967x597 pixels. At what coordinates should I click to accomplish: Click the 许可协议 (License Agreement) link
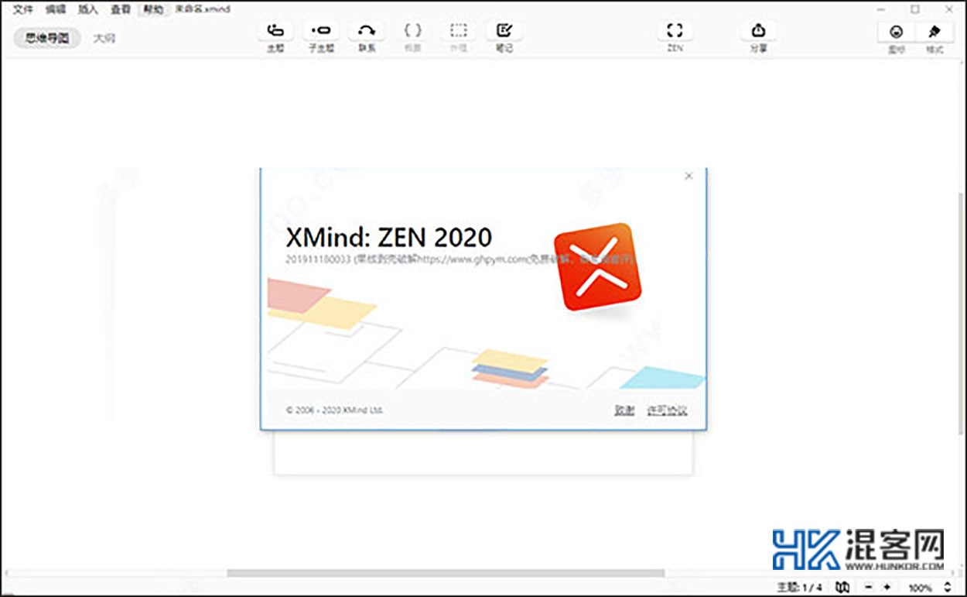point(667,410)
